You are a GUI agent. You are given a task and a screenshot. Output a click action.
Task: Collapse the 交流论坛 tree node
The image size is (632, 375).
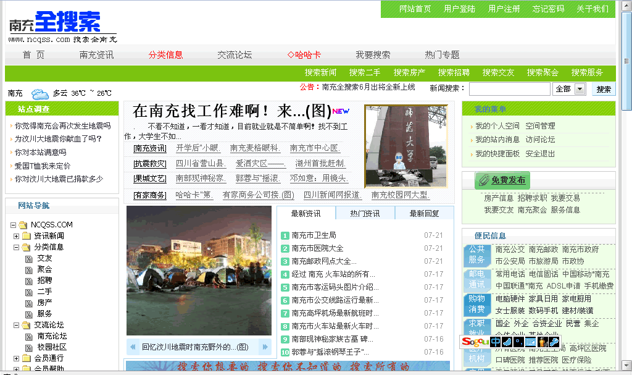point(16,325)
